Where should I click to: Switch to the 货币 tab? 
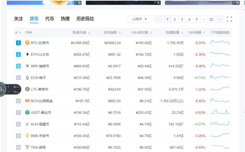pos(34,19)
